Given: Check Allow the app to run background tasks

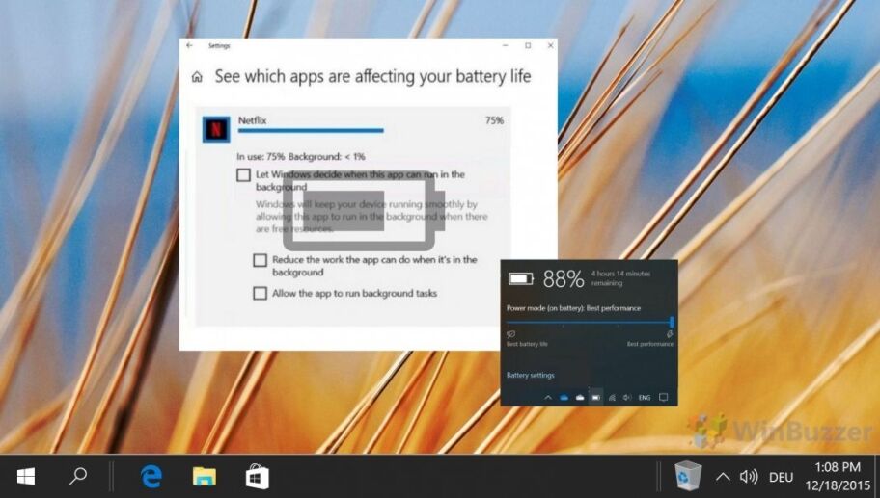Looking at the screenshot, I should tap(260, 293).
